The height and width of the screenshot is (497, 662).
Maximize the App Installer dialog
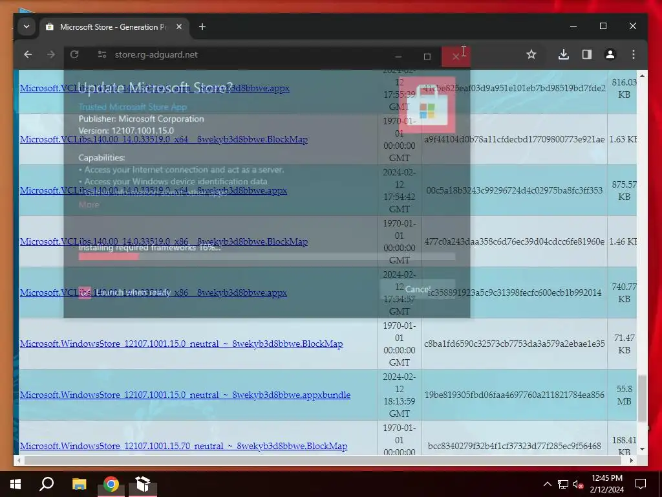(427, 57)
